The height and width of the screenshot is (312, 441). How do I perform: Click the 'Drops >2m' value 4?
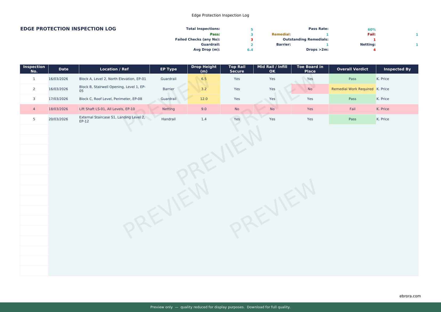tap(374, 50)
